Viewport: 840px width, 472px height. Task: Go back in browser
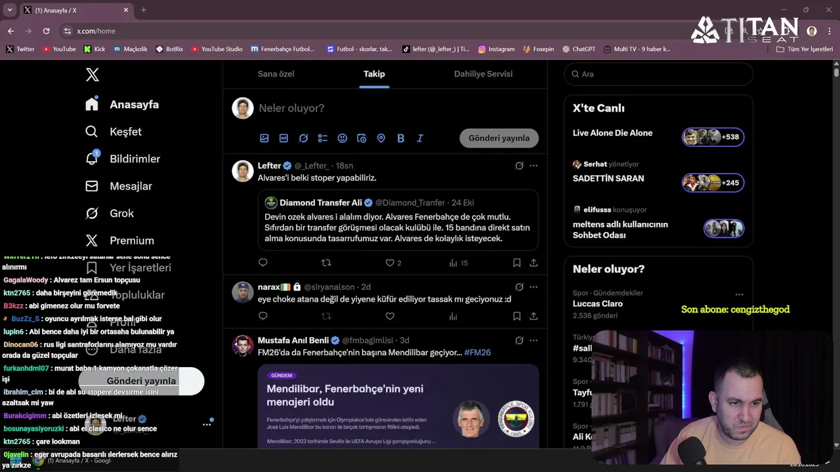[10, 31]
